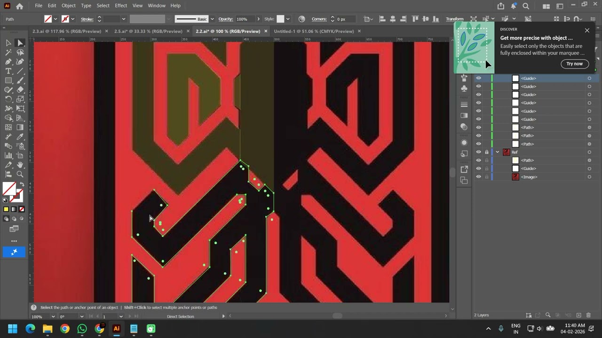Click the Share document icon

coord(501,6)
